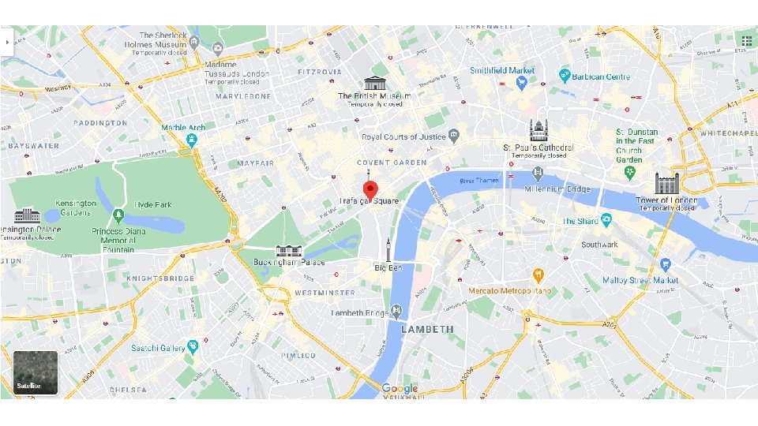Select the Buckingham Palace building icon
758x426 pixels.
pyautogui.click(x=289, y=251)
